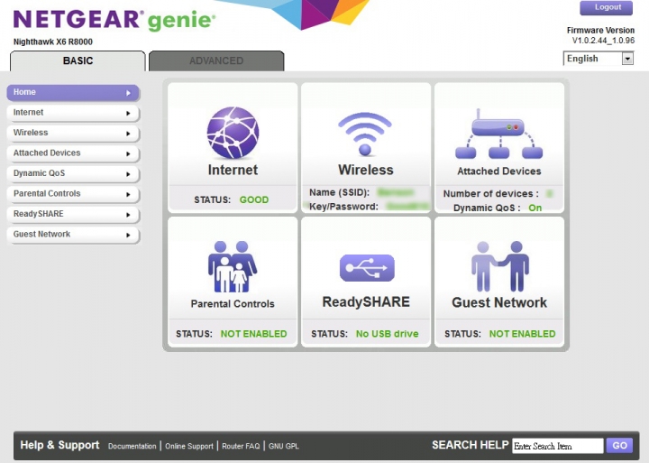Click the arrow on sidebar Wireless item
The height and width of the screenshot is (463, 649).
(x=128, y=134)
